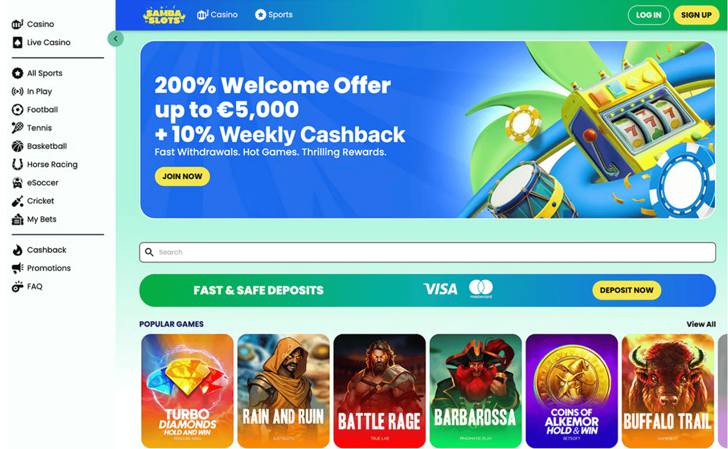The image size is (728, 449).
Task: Click JOIN NOW on the welcome banner
Action: [182, 176]
